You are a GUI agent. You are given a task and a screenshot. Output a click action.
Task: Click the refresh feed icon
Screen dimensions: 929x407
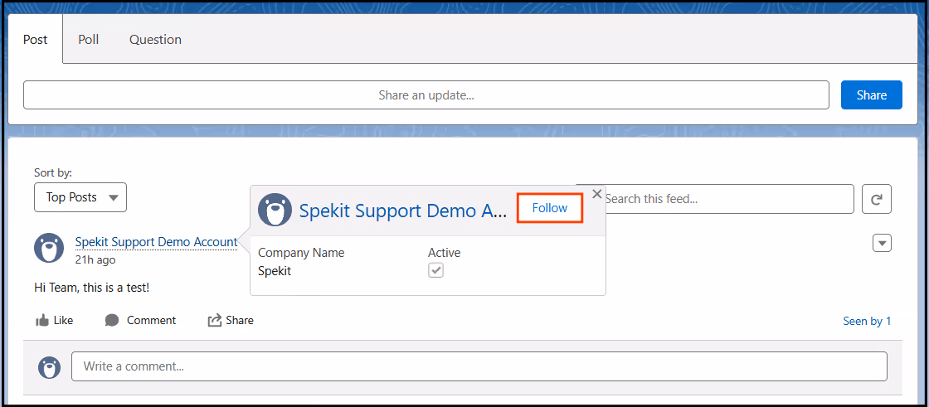tap(876, 199)
